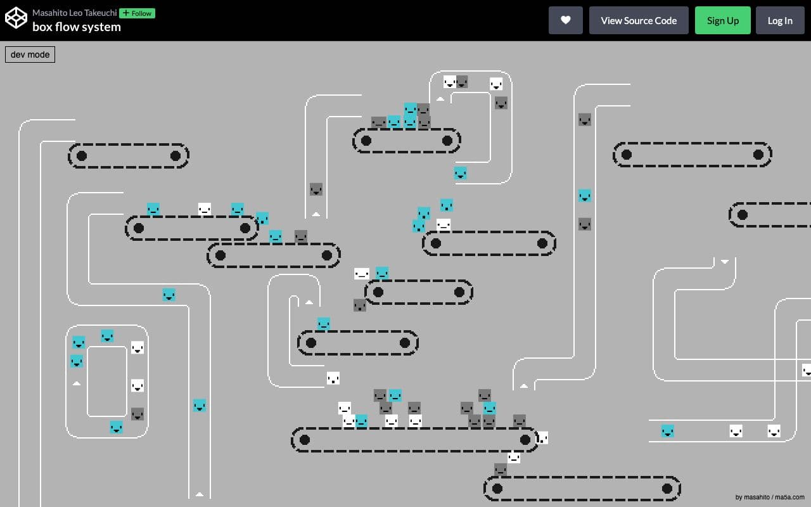Click the CodePen cube logo
Viewport: 811px width, 507px height.
coord(16,18)
